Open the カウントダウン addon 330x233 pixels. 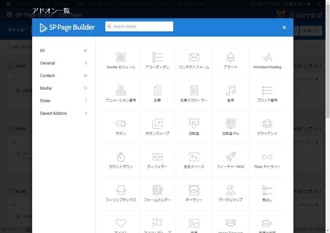[x=121, y=160]
